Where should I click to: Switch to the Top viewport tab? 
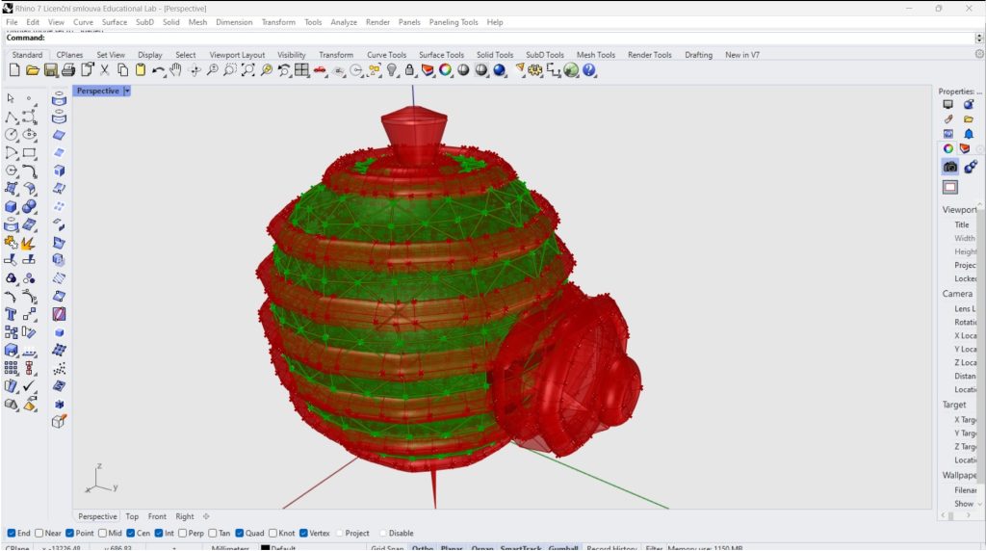132,516
